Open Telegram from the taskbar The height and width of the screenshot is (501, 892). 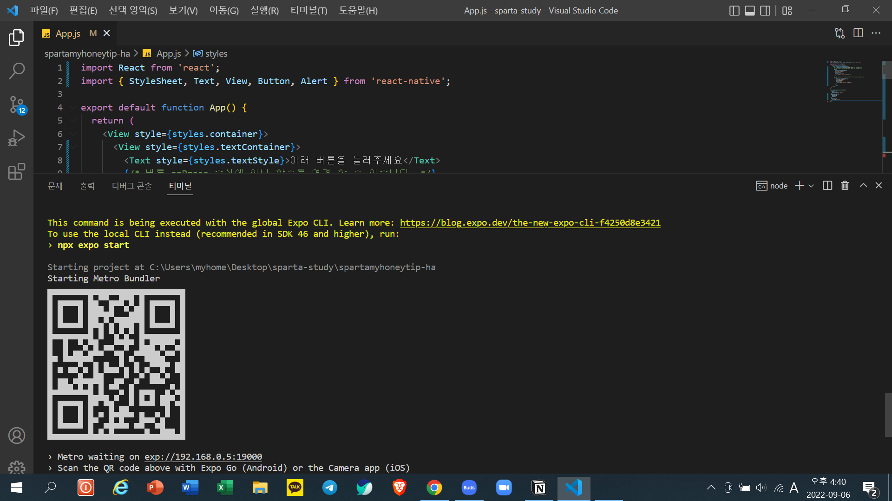[330, 488]
